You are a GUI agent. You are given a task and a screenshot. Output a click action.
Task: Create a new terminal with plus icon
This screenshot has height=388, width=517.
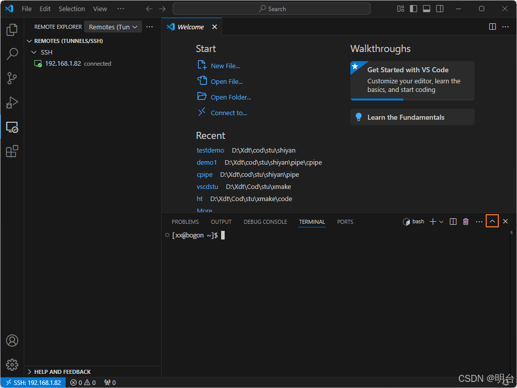click(x=433, y=222)
